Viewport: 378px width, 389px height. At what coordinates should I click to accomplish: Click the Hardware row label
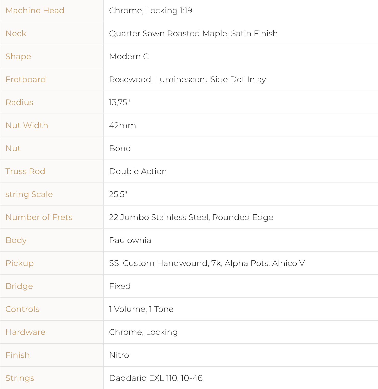(25, 332)
